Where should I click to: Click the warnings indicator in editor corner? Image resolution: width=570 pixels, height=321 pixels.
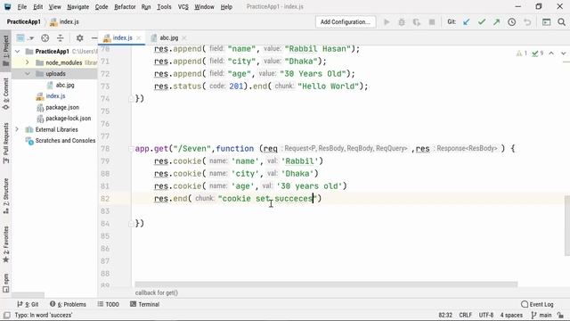pos(522,53)
